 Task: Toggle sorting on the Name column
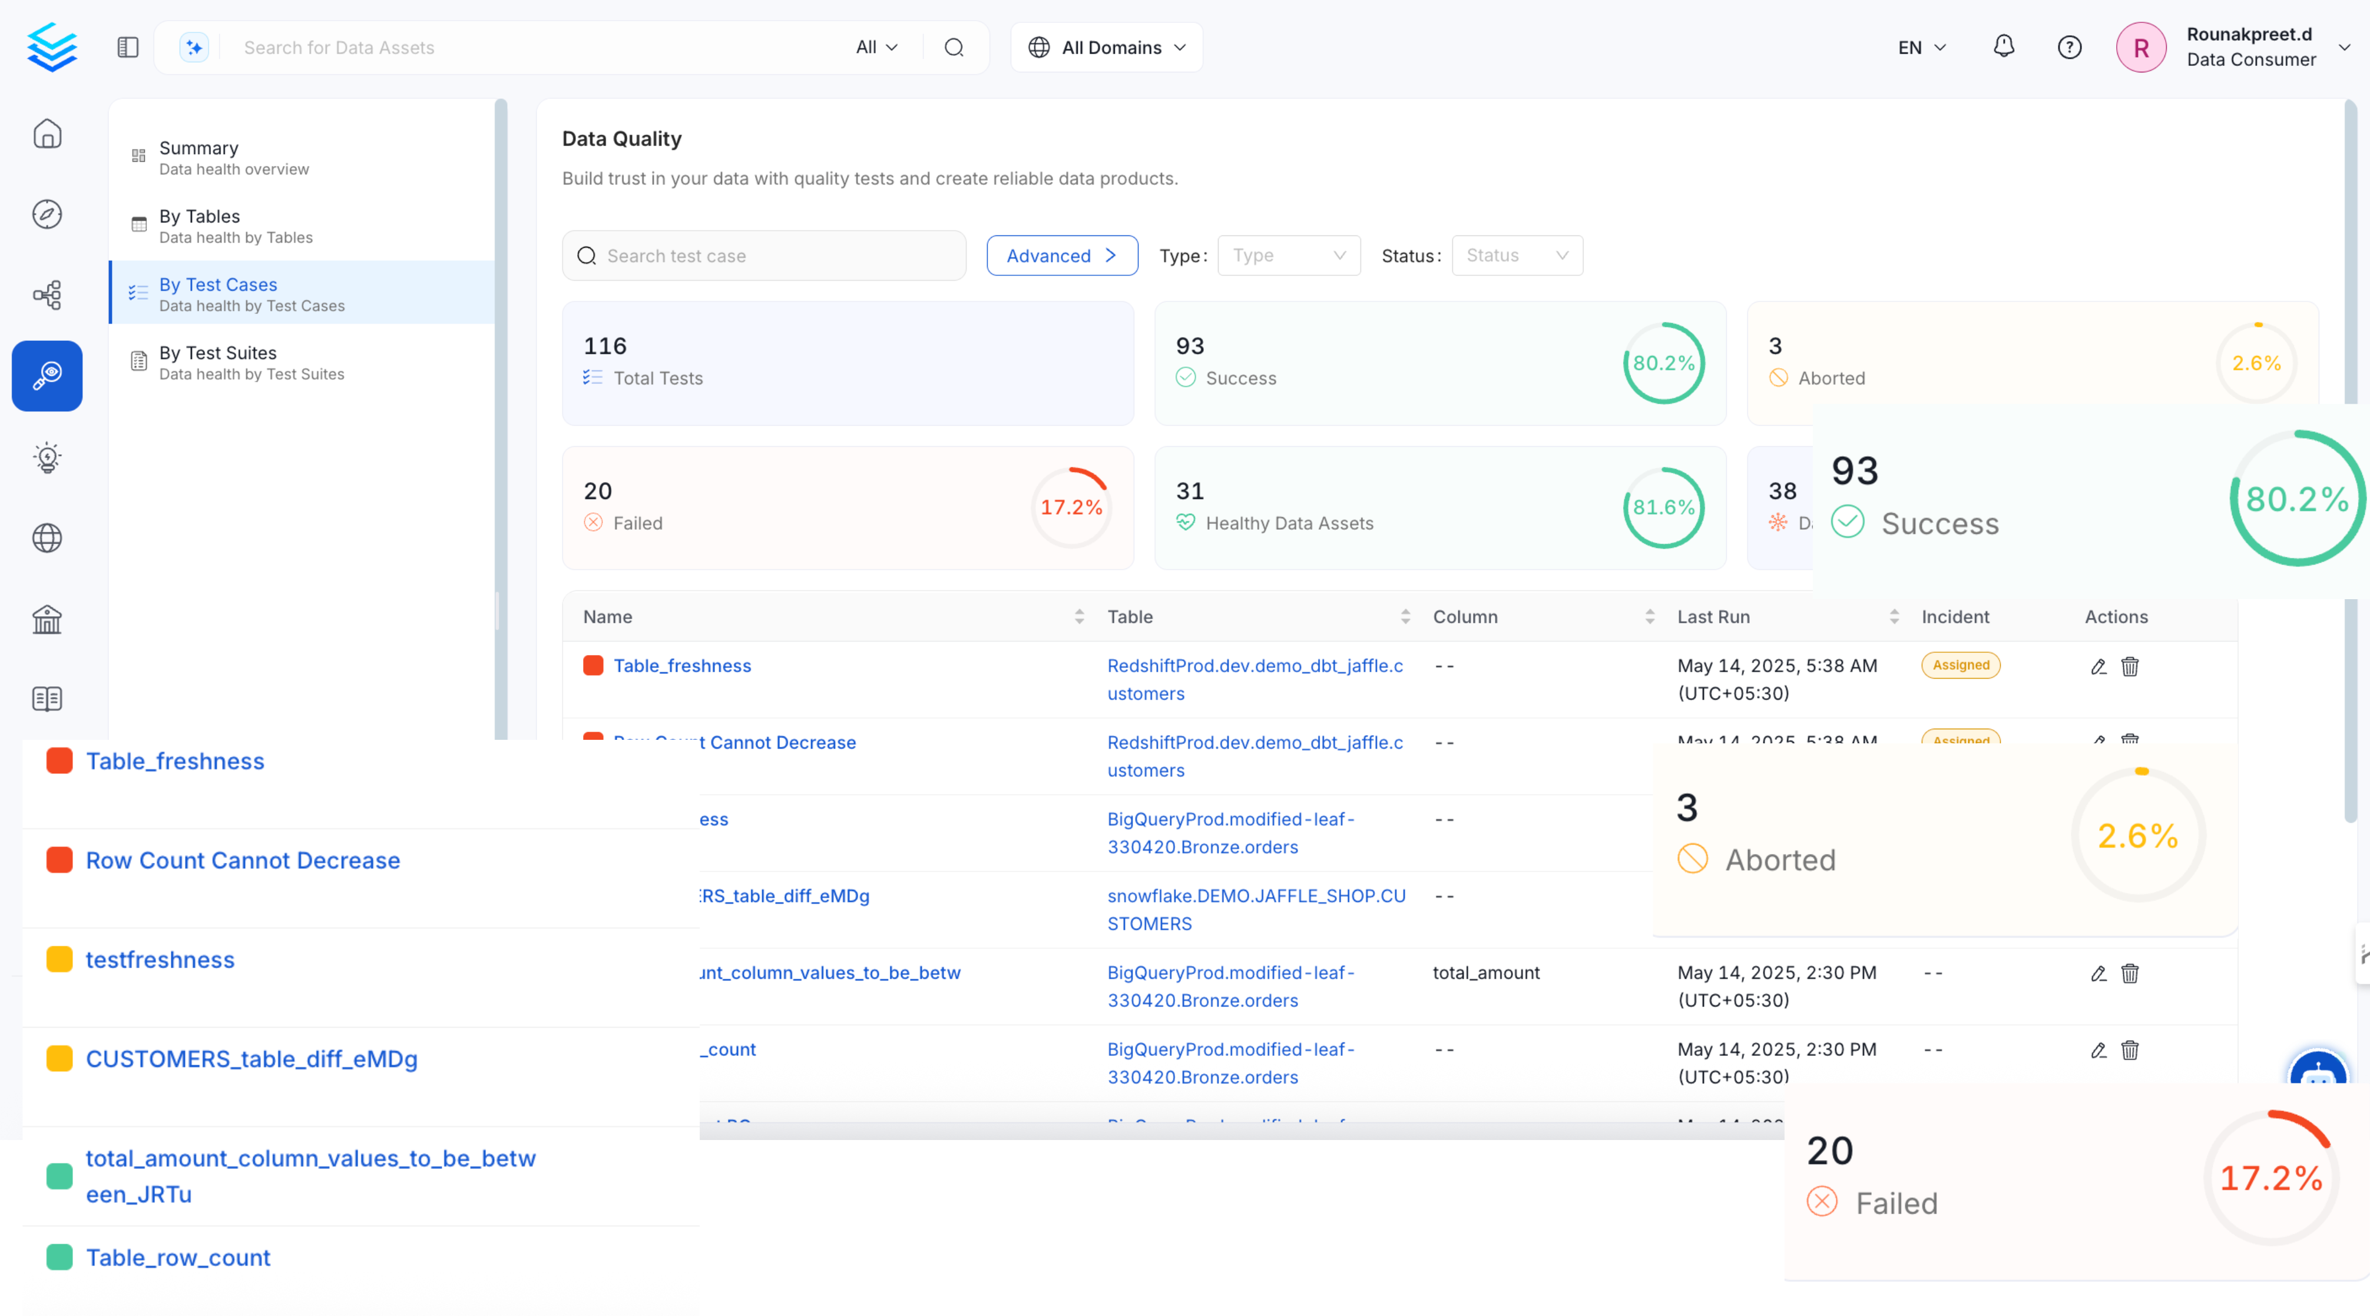1079,616
